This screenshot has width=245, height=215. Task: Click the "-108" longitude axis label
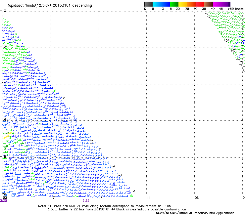pyautogui.click(x=195, y=198)
